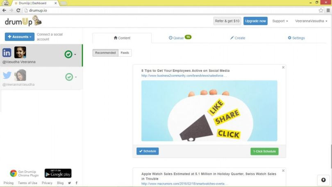Click the scroll-to-top arrow button
332x187 pixels.
pos(323,180)
